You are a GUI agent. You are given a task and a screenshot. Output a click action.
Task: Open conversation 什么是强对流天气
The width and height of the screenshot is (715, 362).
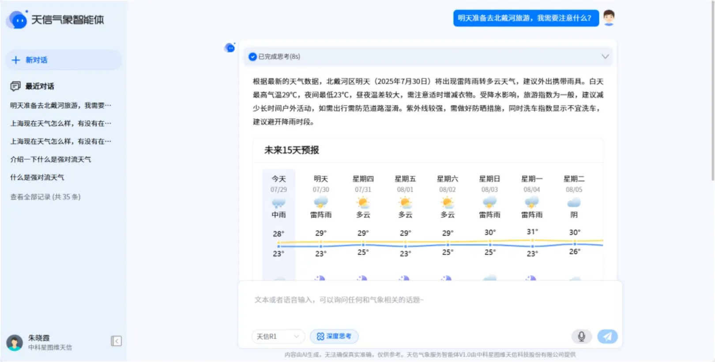pyautogui.click(x=37, y=178)
